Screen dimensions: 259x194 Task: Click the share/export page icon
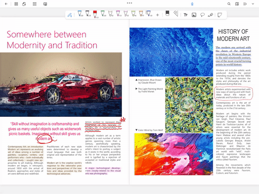24,4
